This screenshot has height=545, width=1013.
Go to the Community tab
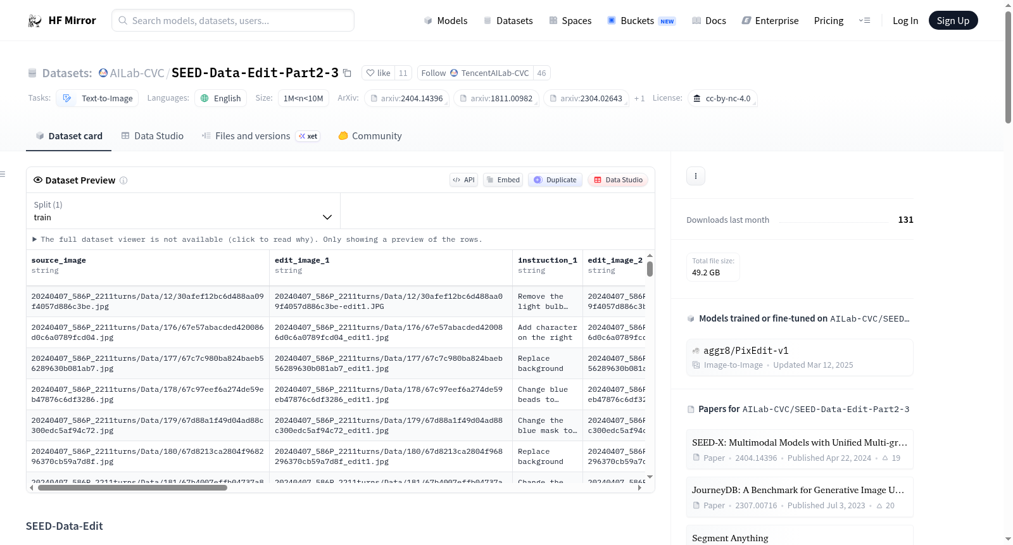(x=370, y=136)
